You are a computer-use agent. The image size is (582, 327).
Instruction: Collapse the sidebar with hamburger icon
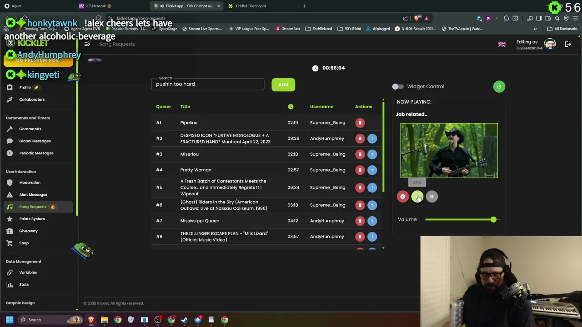(87, 44)
